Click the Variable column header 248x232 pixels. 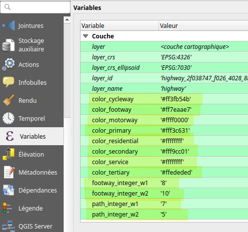pyautogui.click(x=119, y=25)
